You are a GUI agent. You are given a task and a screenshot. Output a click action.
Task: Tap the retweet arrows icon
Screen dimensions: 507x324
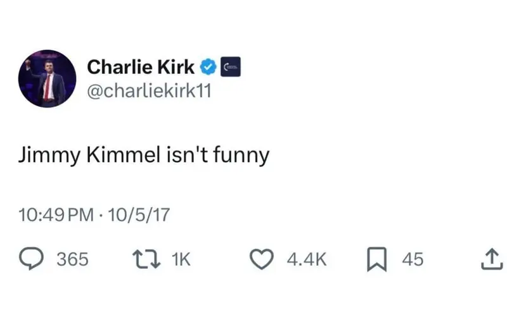click(x=144, y=259)
